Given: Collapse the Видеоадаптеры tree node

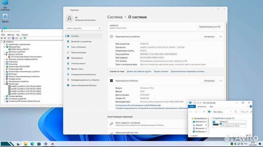Looking at the screenshot, I should [4, 47].
